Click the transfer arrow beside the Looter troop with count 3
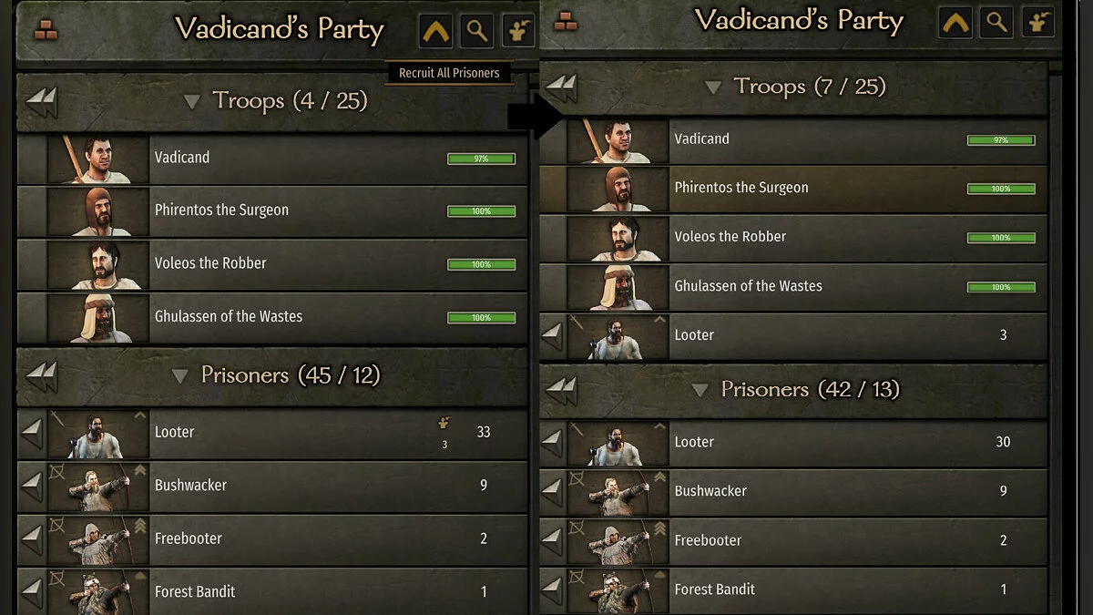Image resolution: width=1093 pixels, height=615 pixels. pyautogui.click(x=552, y=336)
